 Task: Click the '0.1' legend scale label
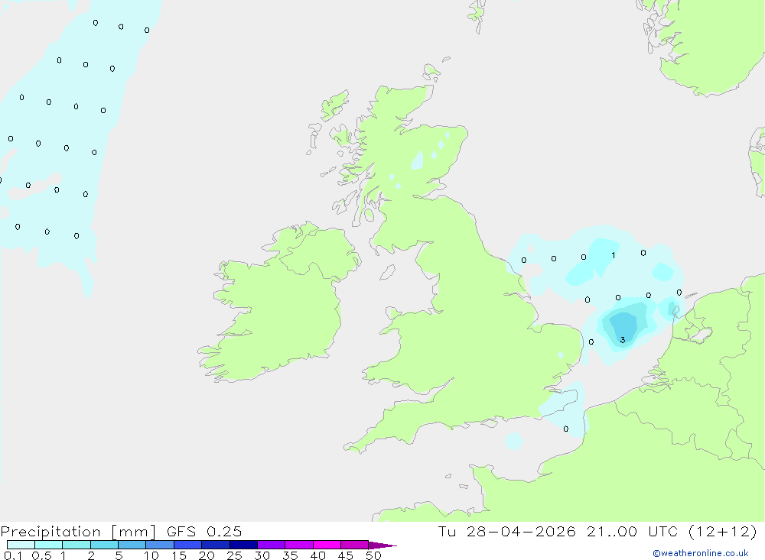click(13, 555)
